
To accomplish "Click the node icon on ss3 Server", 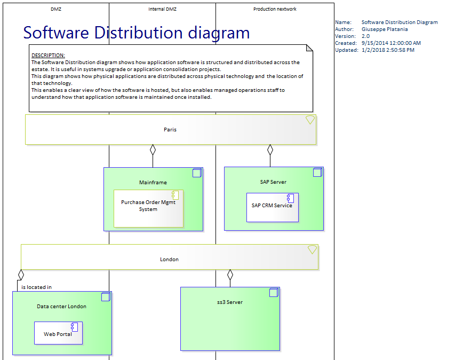I will click(x=274, y=292).
